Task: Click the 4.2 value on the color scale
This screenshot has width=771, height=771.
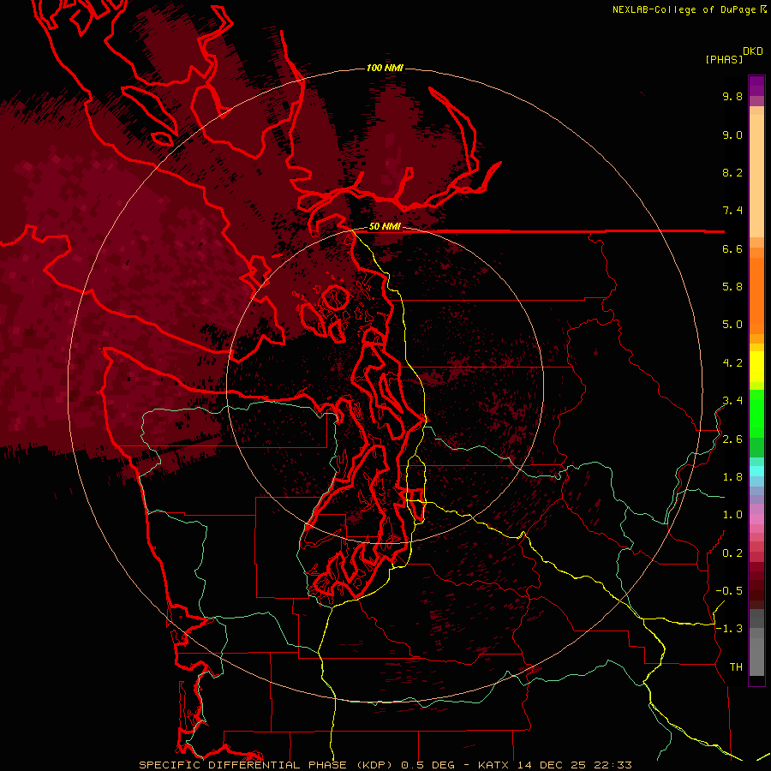Action: tap(732, 363)
